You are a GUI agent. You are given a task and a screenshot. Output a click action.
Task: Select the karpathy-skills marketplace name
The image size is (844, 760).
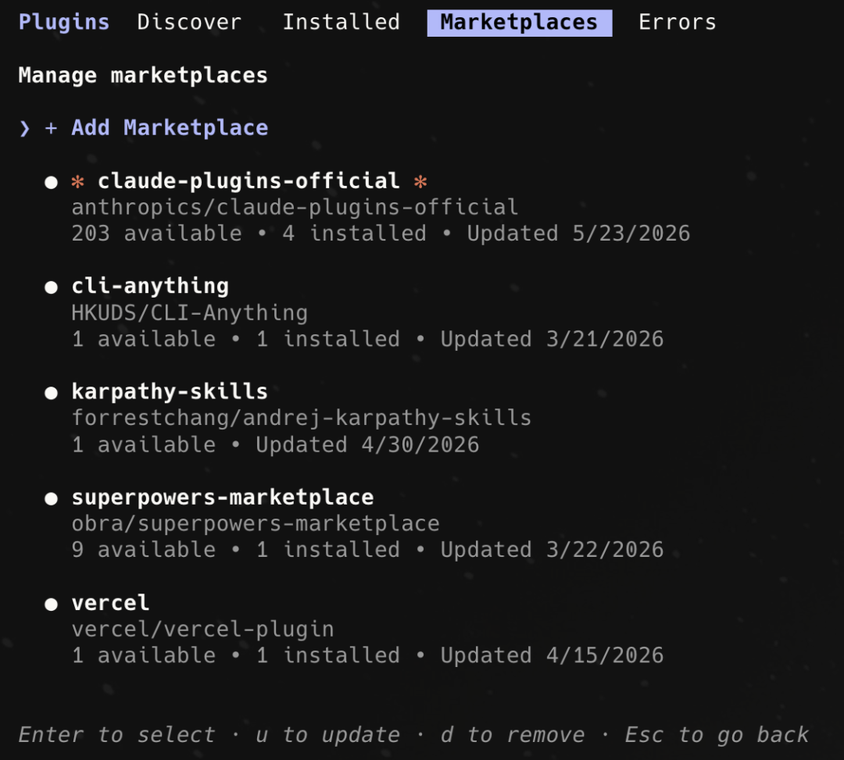point(170,391)
